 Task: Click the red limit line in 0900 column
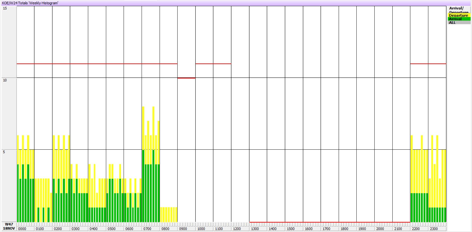[x=186, y=78]
